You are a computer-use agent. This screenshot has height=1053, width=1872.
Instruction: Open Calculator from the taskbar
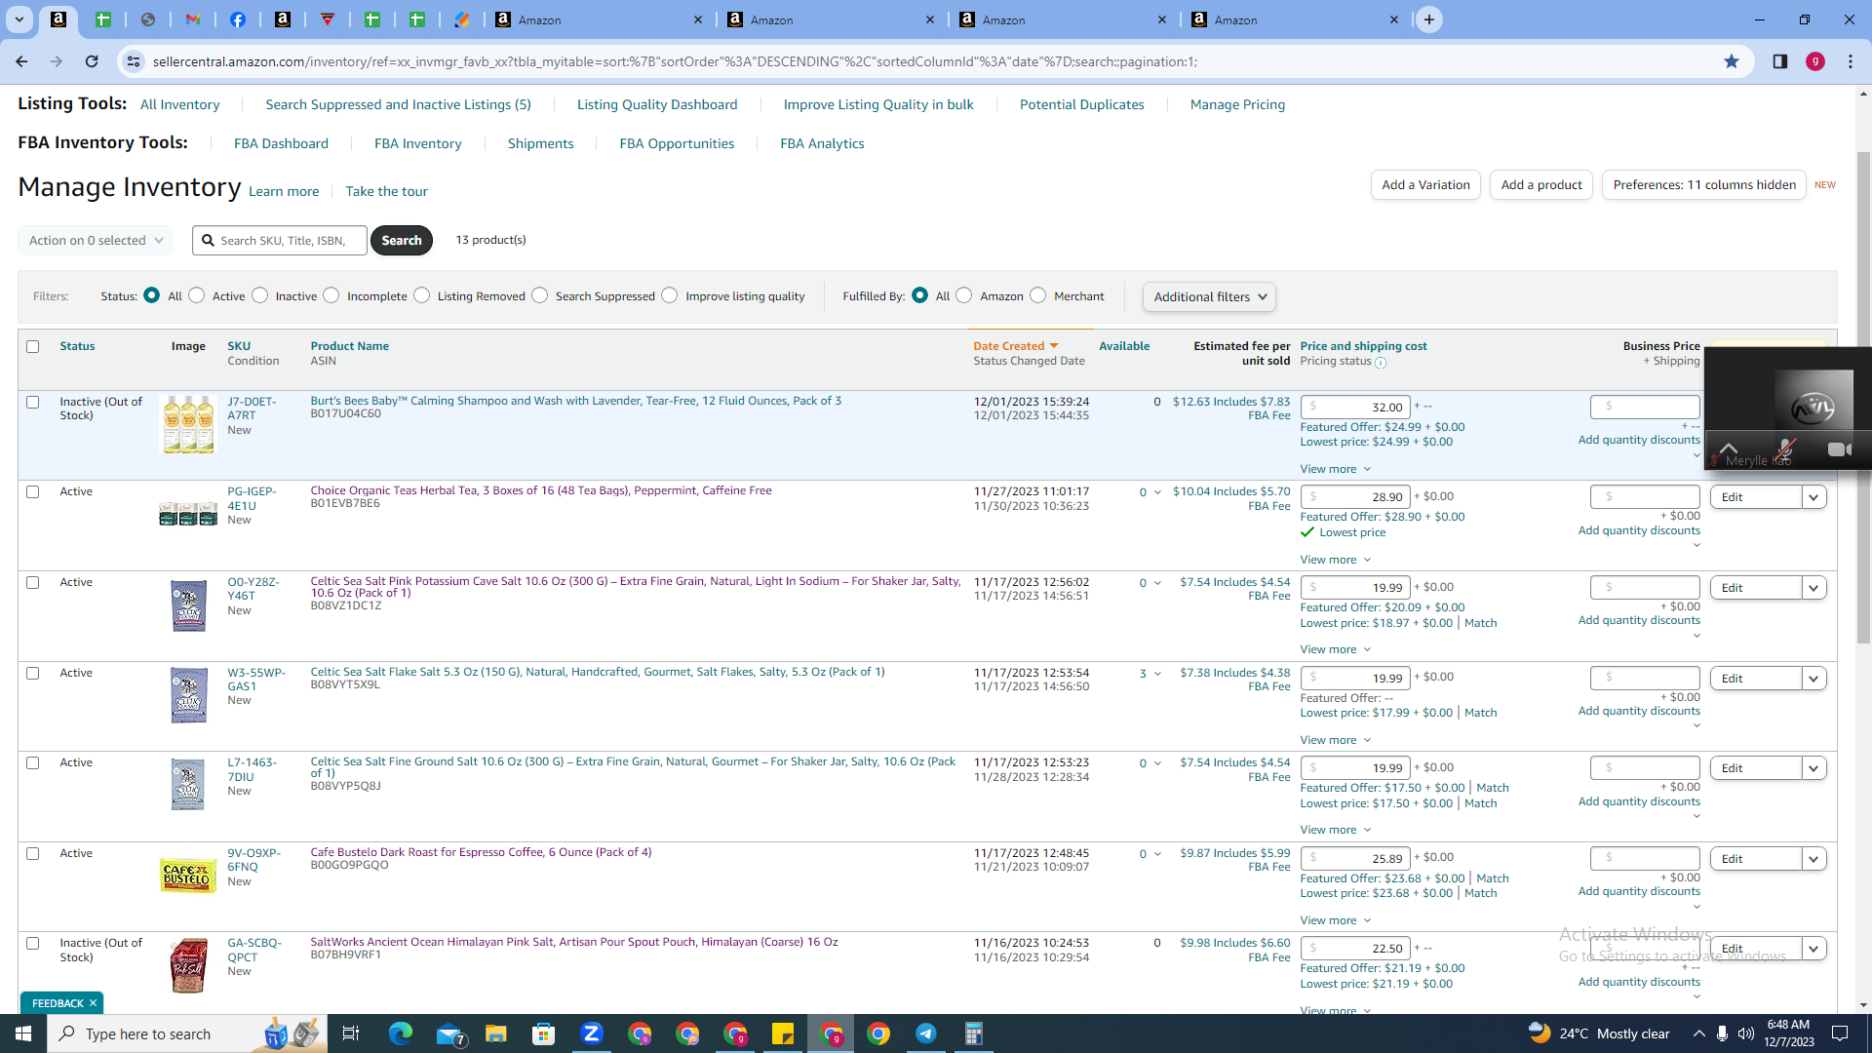tap(974, 1033)
